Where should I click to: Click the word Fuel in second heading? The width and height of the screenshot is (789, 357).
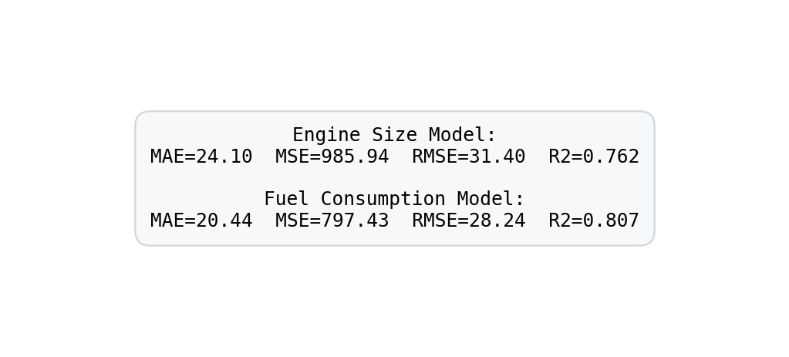coord(286,200)
